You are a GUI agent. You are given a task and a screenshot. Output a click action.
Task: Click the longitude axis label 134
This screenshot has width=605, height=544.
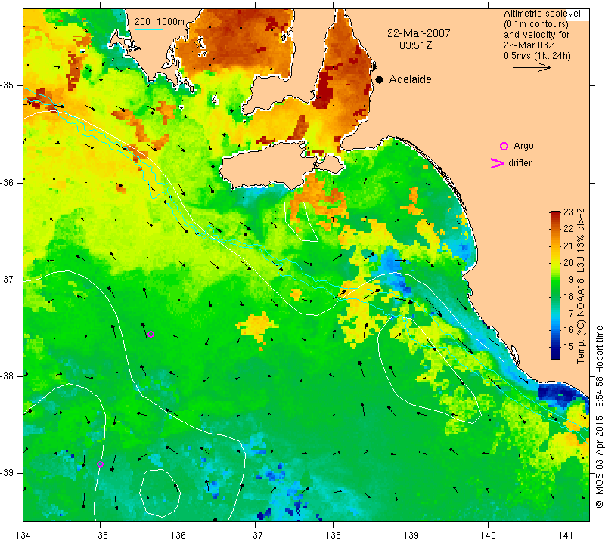(x=23, y=536)
